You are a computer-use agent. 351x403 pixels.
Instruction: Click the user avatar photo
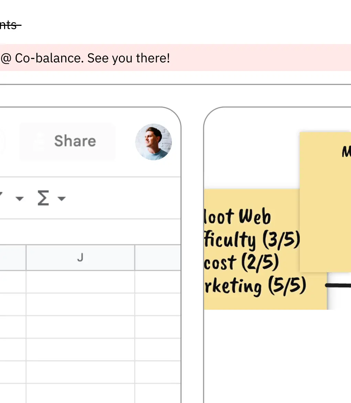tap(153, 142)
